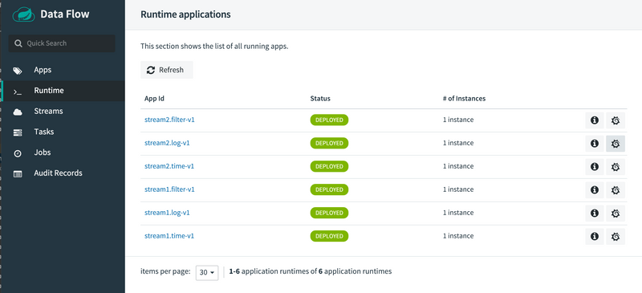Screen dimensions: 642x293
Task: Click the Spring Data Flow leaf logo
Action: [x=24, y=14]
